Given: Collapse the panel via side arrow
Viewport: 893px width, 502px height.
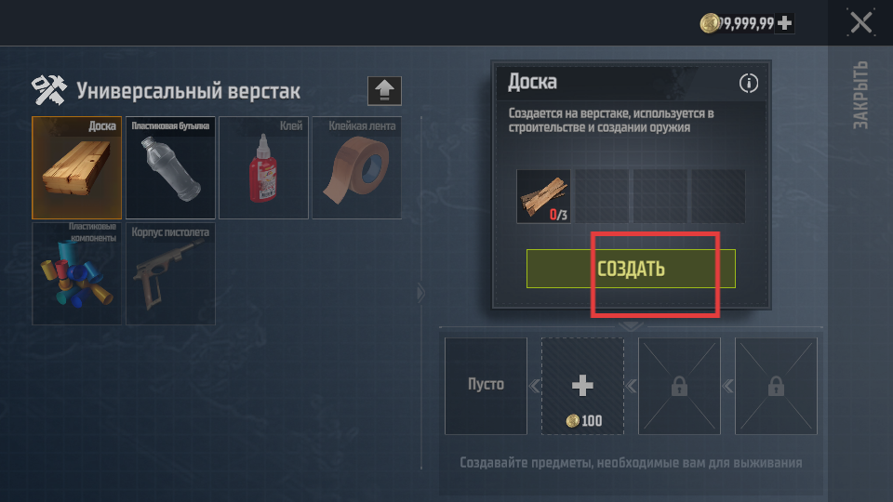Looking at the screenshot, I should [420, 293].
